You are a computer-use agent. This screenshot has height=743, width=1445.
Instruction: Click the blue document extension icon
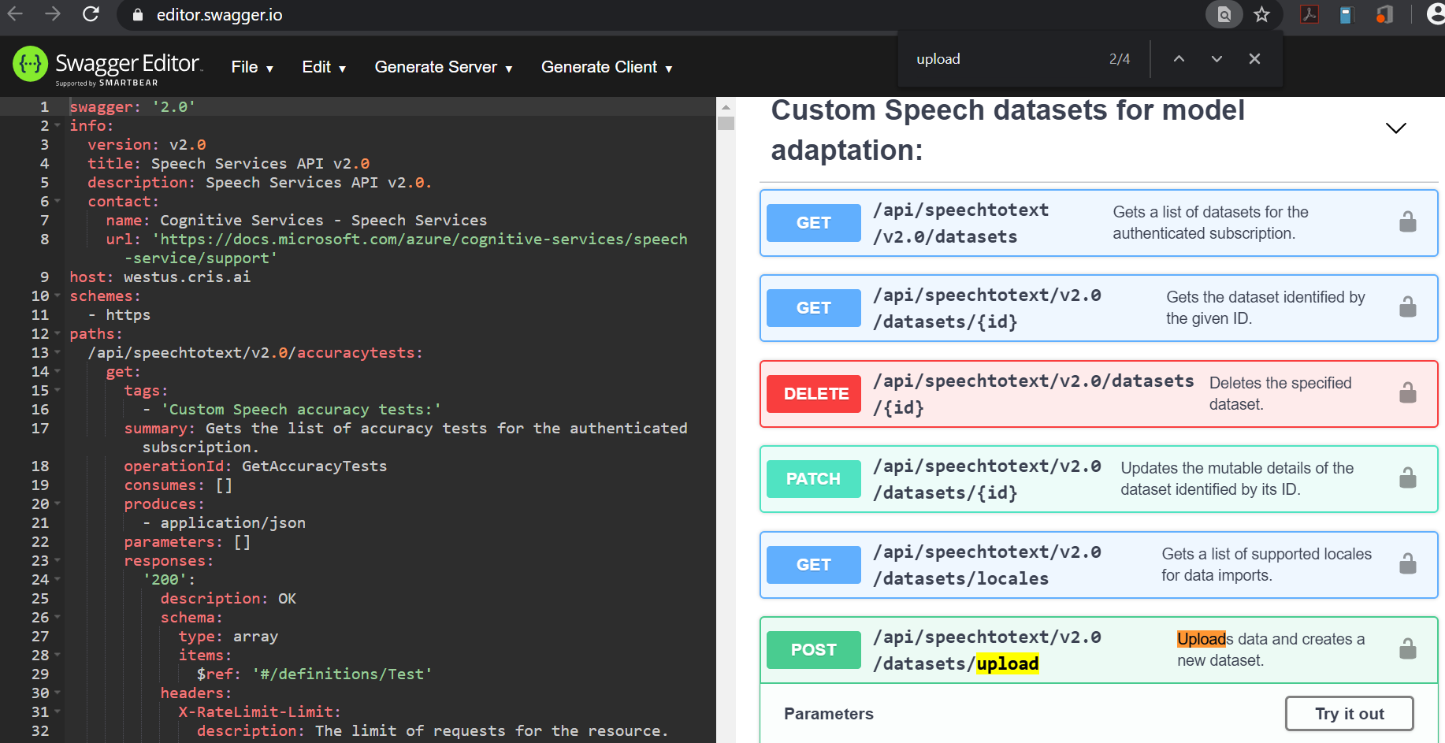point(1347,14)
